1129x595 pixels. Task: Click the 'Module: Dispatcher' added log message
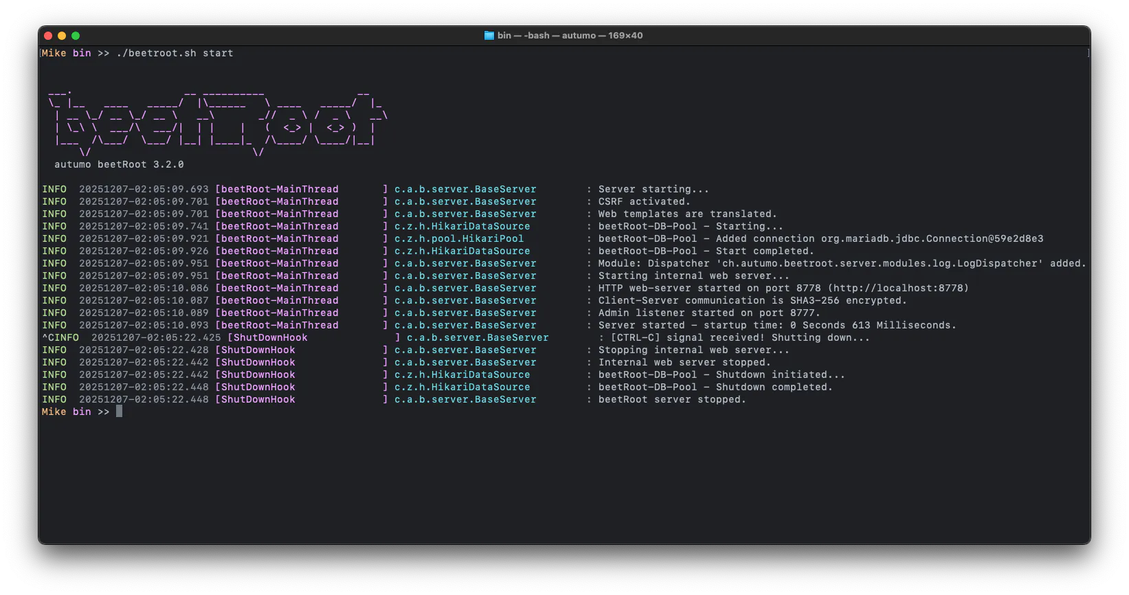pos(842,263)
